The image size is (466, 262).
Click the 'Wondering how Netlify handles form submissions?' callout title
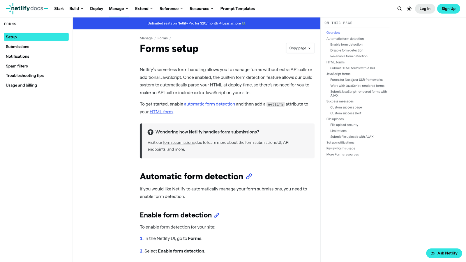tap(207, 132)
